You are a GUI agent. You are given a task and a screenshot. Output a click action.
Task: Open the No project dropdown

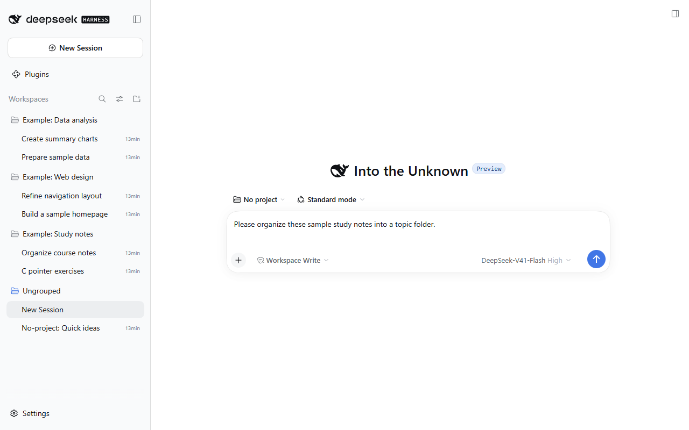[259, 199]
